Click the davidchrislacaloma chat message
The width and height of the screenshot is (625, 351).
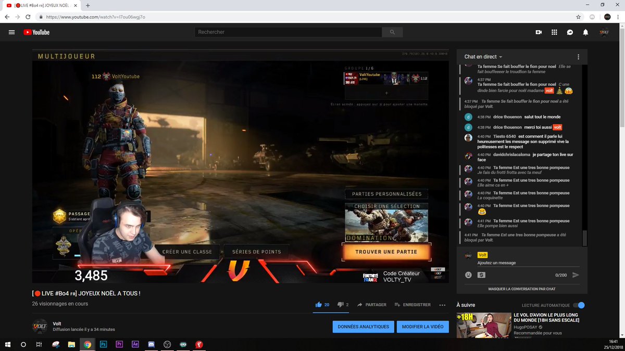(522, 157)
